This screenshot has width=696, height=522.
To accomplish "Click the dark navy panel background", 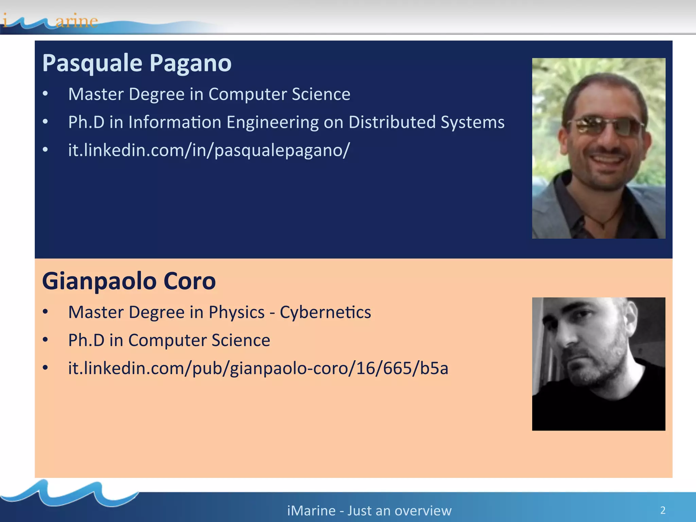I will (x=272, y=211).
